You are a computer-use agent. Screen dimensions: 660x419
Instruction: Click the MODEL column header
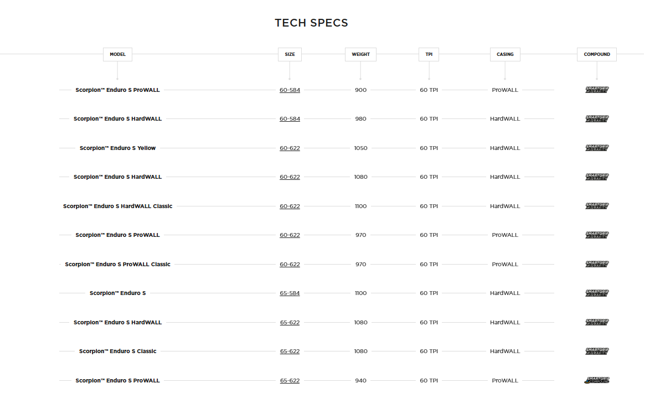(117, 54)
